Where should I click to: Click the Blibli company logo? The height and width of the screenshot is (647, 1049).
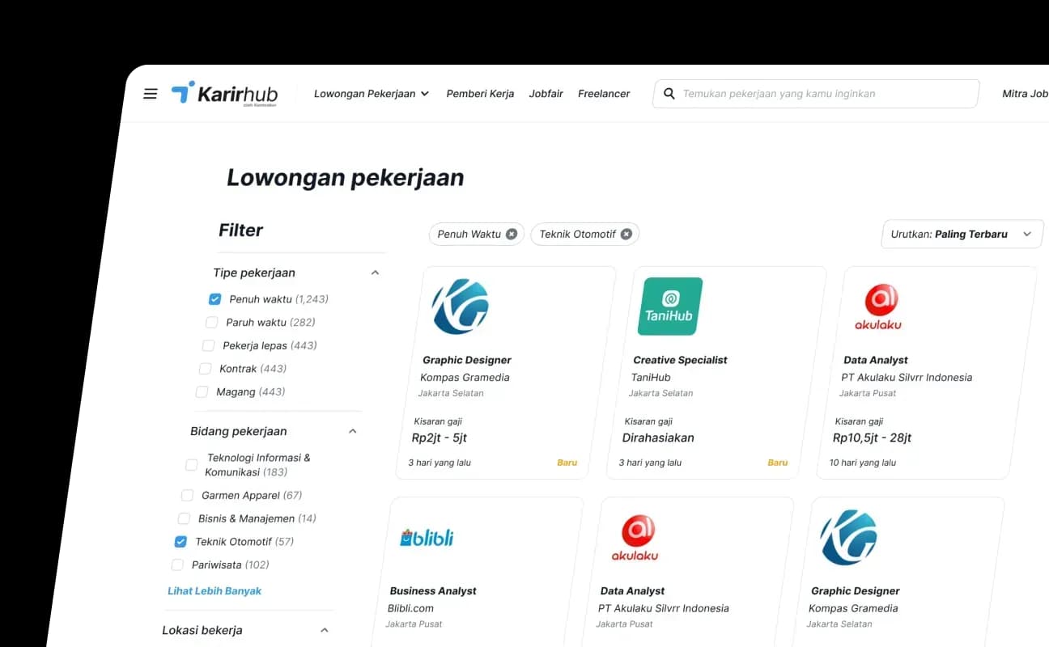click(x=427, y=538)
